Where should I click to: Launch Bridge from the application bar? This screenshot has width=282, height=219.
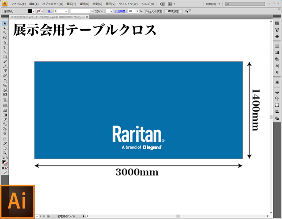click(162, 4)
